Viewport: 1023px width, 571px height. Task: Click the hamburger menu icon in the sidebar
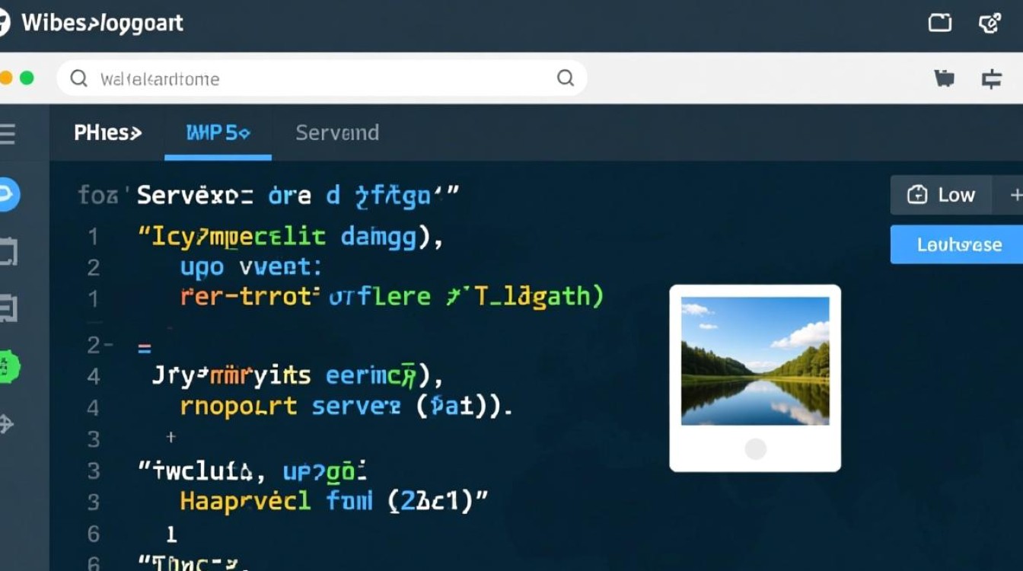coord(7,136)
